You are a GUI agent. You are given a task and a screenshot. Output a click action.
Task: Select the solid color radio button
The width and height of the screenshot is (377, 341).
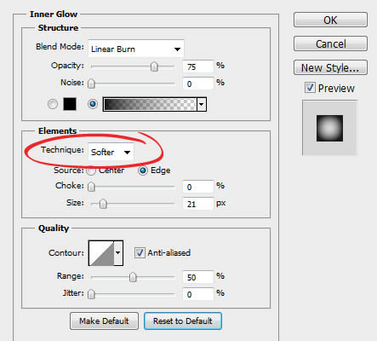[x=53, y=104]
